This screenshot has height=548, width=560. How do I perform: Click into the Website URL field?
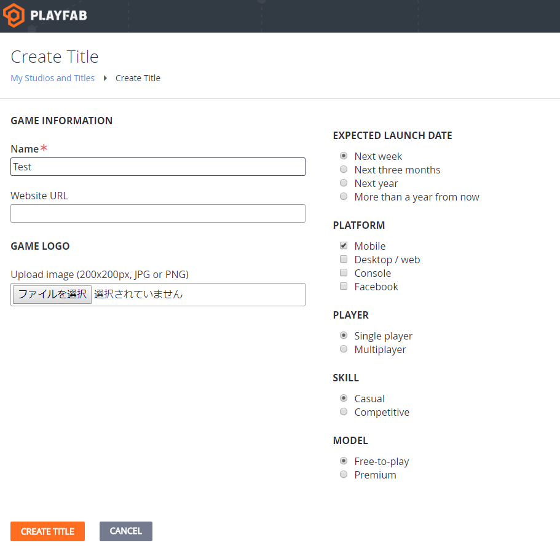[x=158, y=213]
